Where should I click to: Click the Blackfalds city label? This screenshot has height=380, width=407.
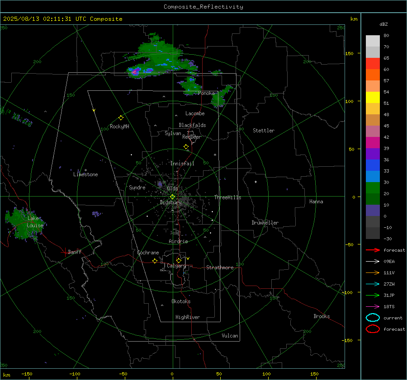[x=192, y=125]
